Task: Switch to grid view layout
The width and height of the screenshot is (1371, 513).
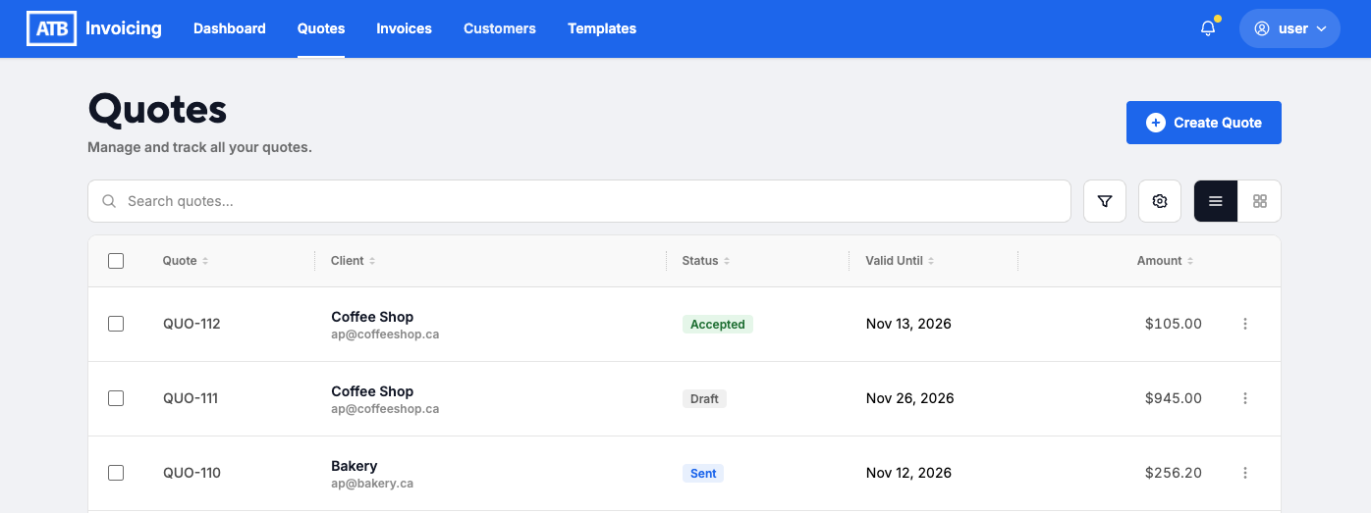Action: click(1260, 201)
